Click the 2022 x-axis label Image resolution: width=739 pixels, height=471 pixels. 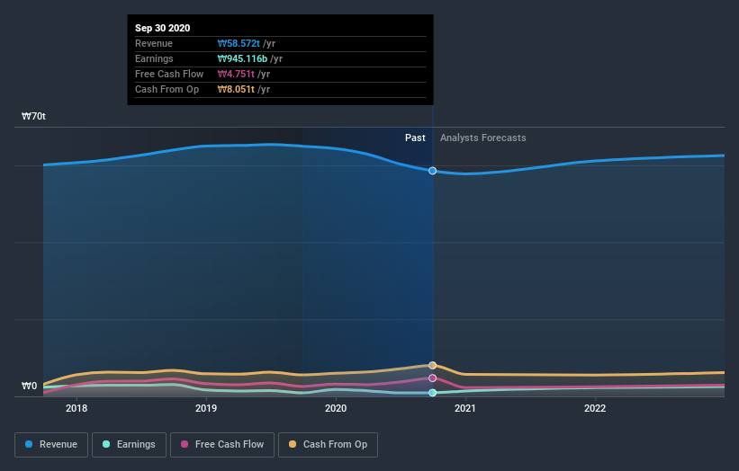595,408
